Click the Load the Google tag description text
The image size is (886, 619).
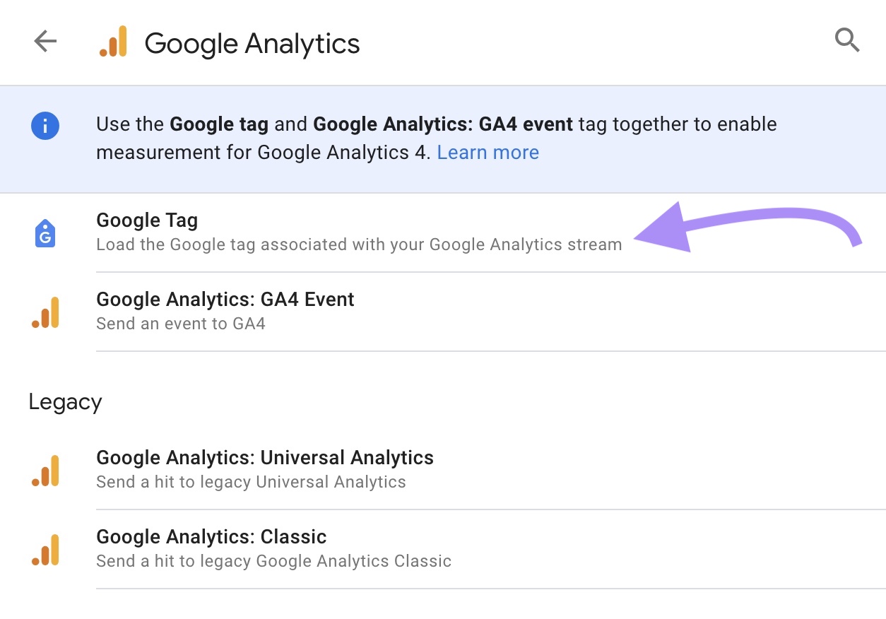coord(359,244)
